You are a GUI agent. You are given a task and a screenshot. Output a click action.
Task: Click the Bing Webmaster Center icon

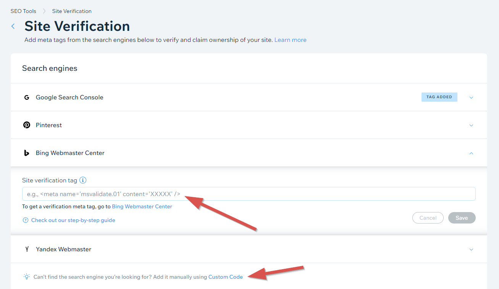coord(27,153)
